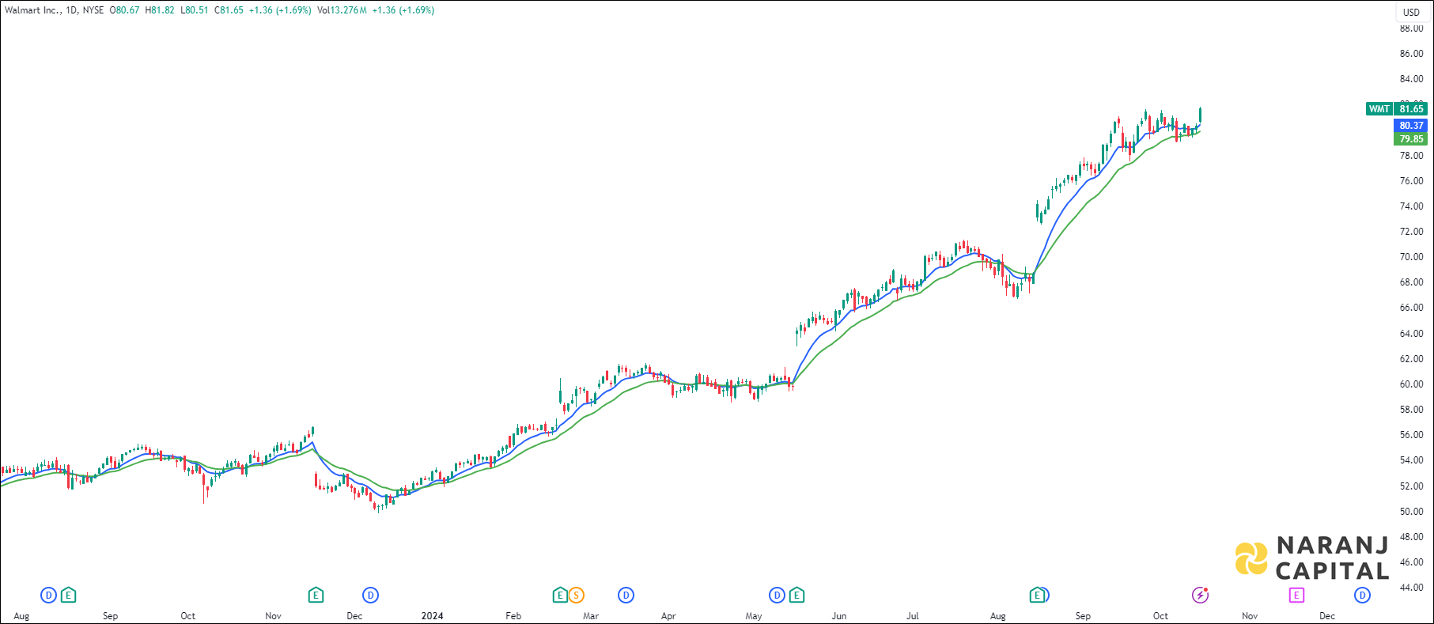
Task: Click the mid-May dividend 'D' marker
Action: (777, 595)
